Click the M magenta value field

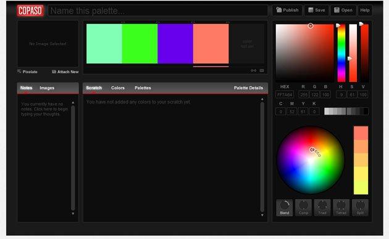coord(291,111)
